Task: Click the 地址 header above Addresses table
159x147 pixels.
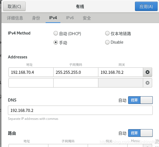Action: coord(30,65)
